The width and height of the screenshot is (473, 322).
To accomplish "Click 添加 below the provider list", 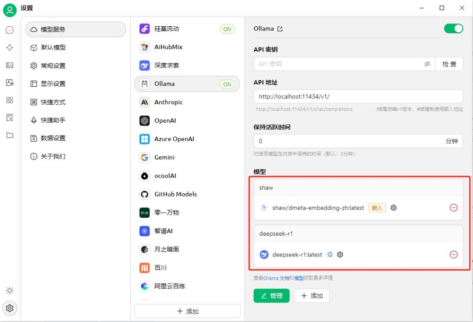I will (188, 311).
